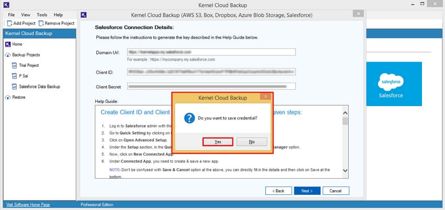Select P Sal project
This screenshot has height=210, width=445.
tap(23, 76)
